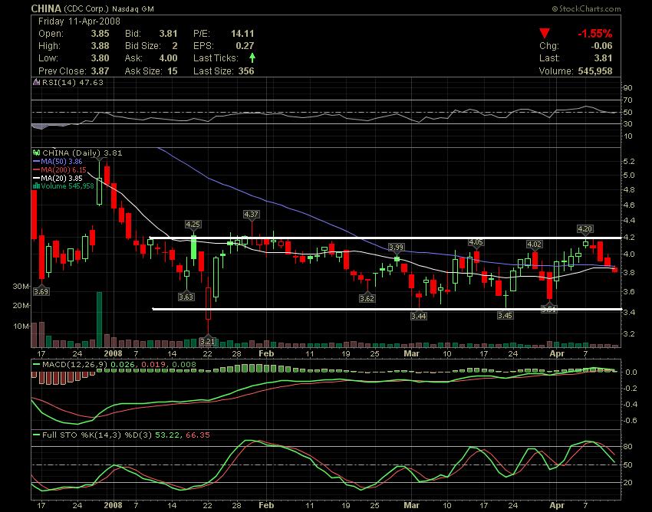Click the 80 stochastic axis label
The image size is (652, 512).
[x=628, y=447]
